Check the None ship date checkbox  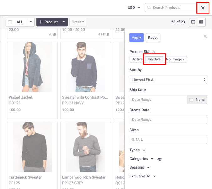[191, 100]
